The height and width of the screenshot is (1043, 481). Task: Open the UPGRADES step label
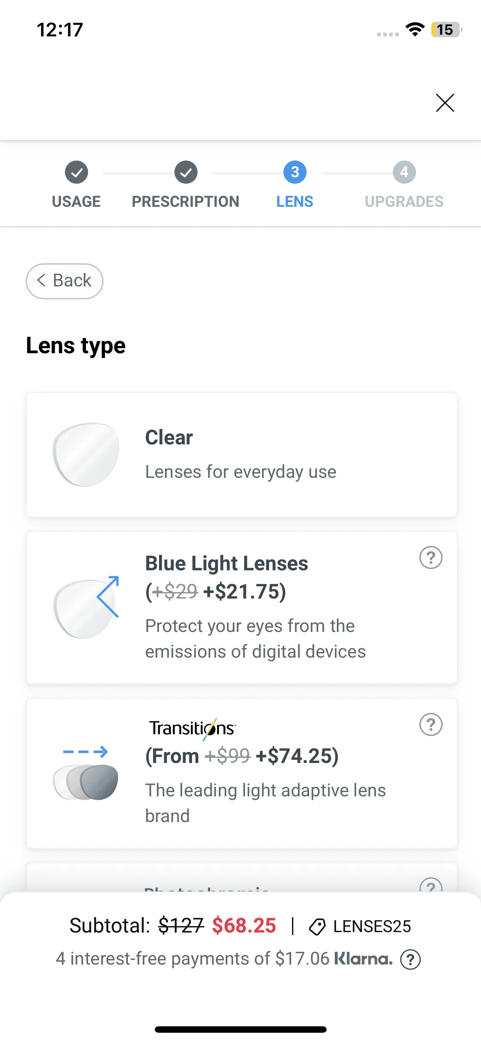point(404,202)
